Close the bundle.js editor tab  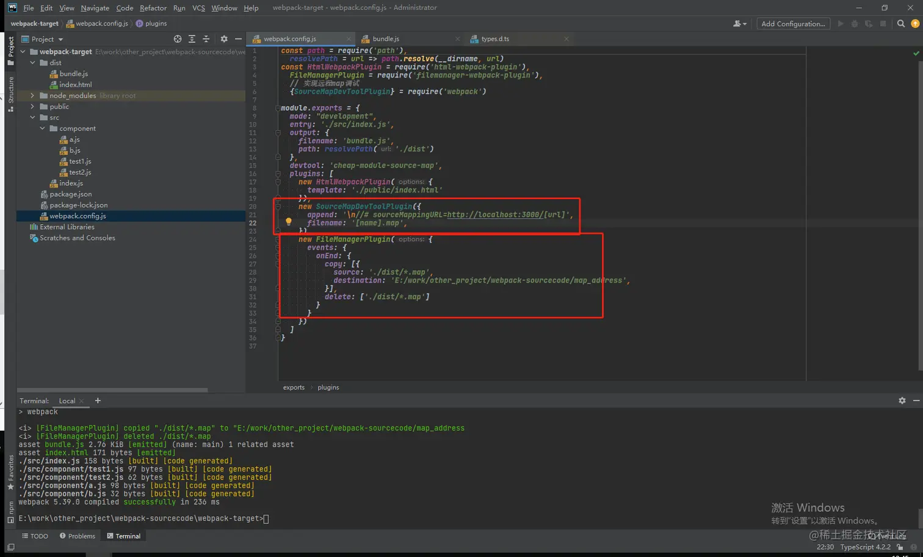(458, 39)
